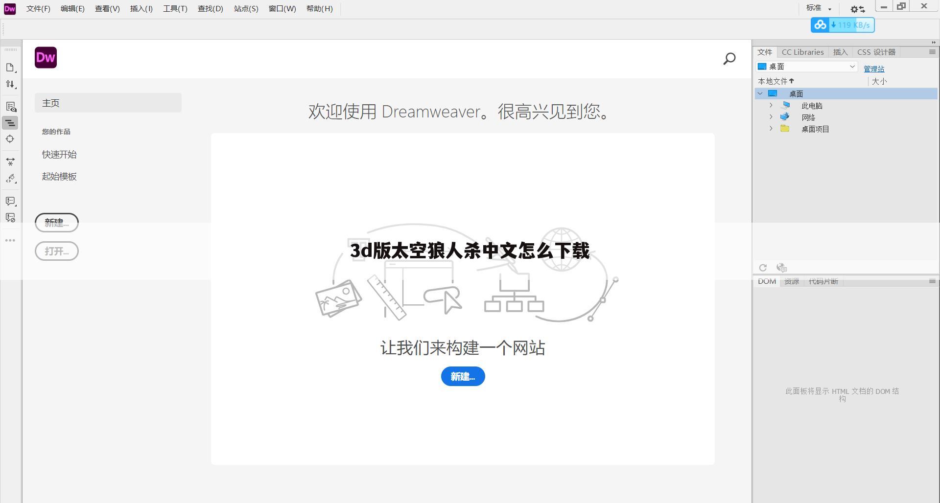Select the 桌面 root tree row
The width and height of the screenshot is (940, 503).
point(846,93)
